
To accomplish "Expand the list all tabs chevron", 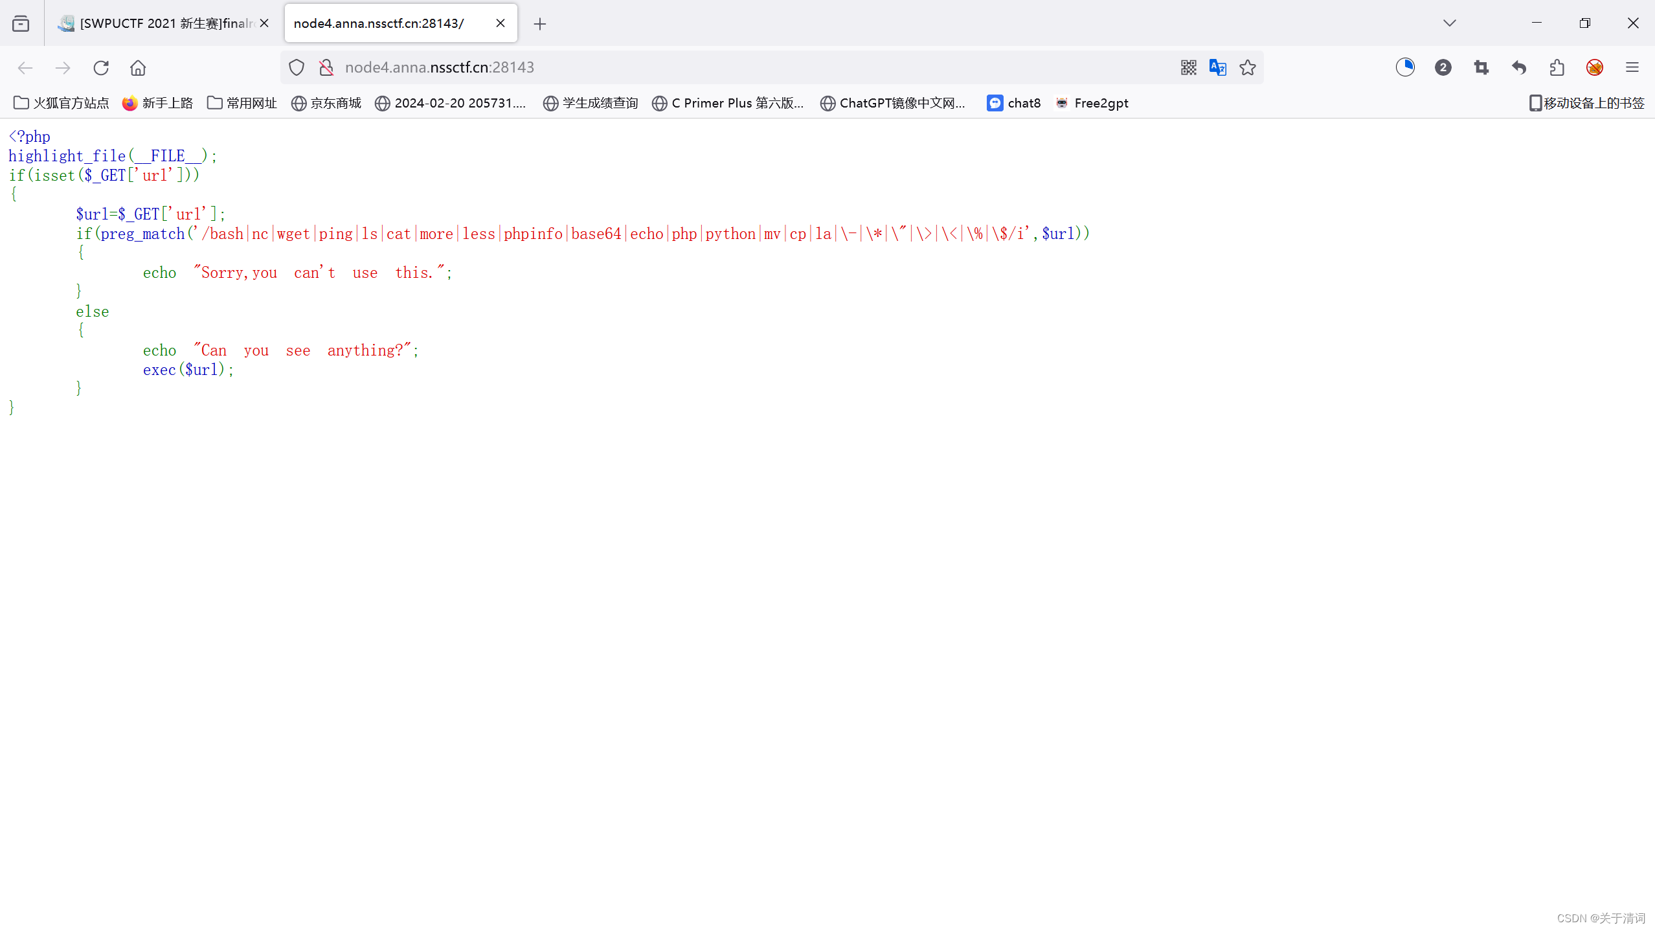I will 1449,23.
